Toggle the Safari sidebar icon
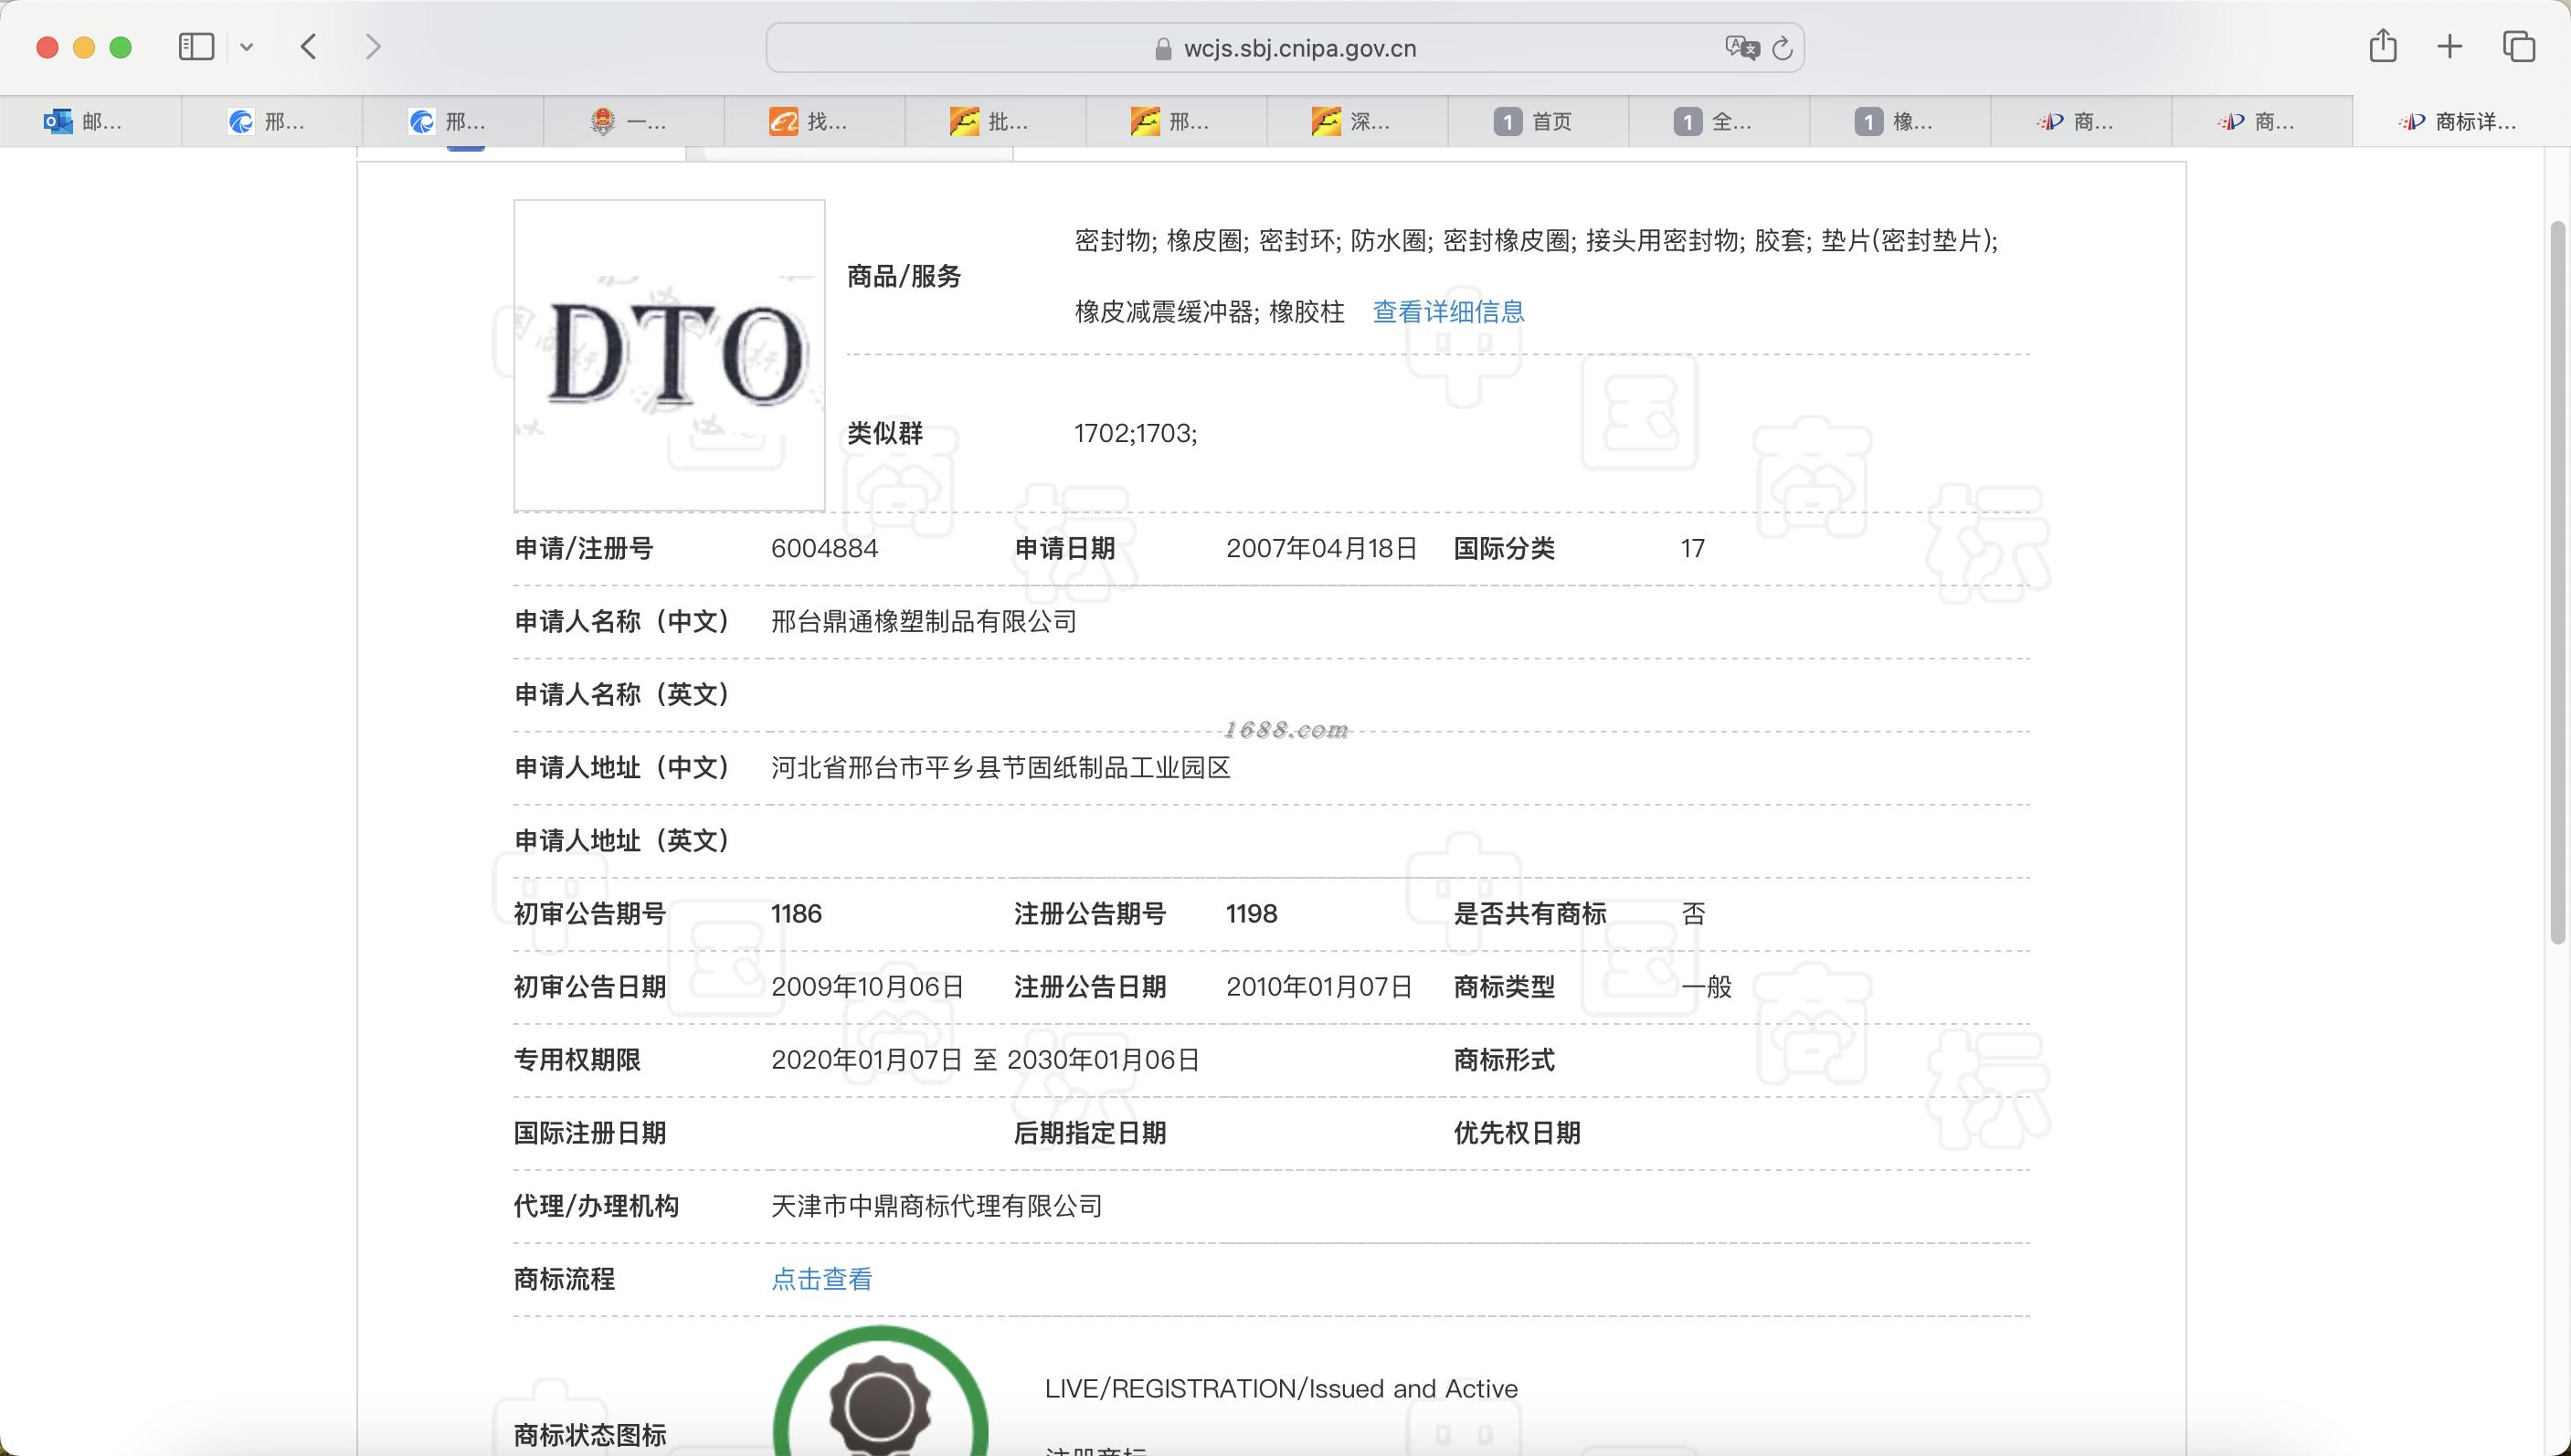 tap(196, 47)
